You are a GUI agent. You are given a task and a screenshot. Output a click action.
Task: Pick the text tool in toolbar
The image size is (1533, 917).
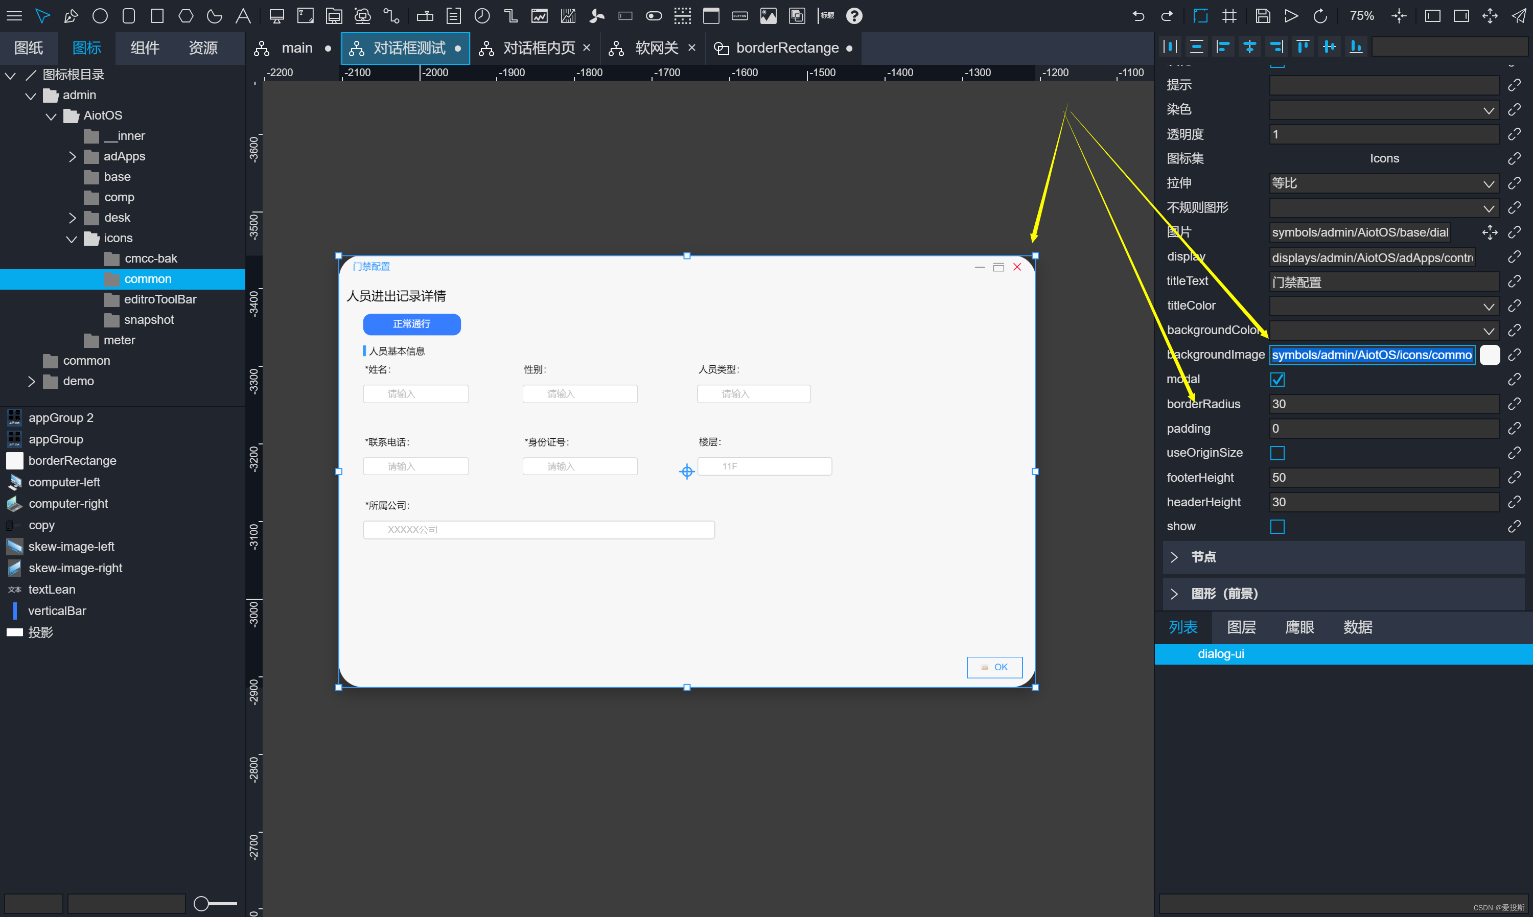(243, 16)
